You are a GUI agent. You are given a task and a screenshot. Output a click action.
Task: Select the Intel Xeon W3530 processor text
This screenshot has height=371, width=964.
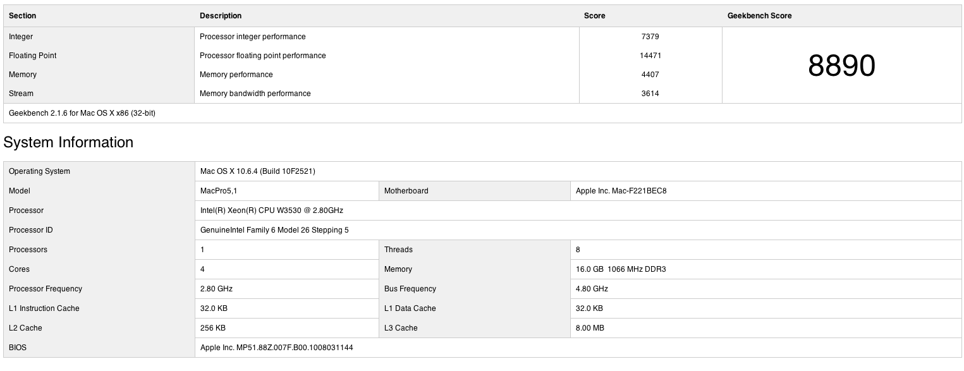click(x=271, y=210)
